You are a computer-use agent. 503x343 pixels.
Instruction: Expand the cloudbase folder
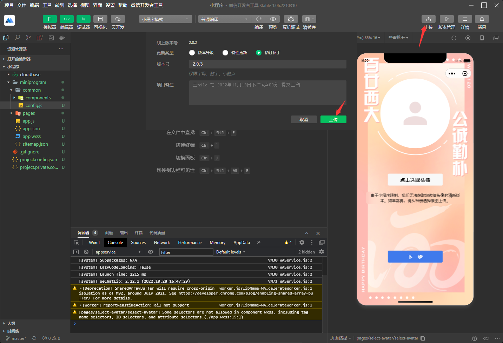point(35,74)
